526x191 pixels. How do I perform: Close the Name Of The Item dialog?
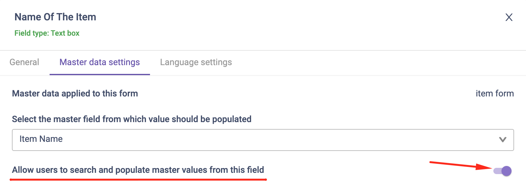click(509, 17)
